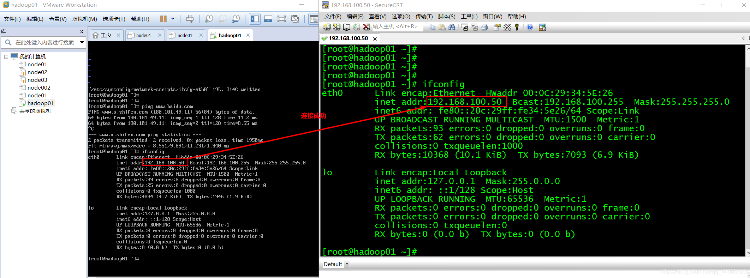Open the snapshot manager wrench-clock icon

point(236,19)
